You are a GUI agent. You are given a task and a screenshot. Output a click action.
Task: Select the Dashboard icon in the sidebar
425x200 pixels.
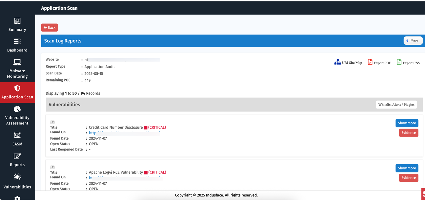(17, 45)
